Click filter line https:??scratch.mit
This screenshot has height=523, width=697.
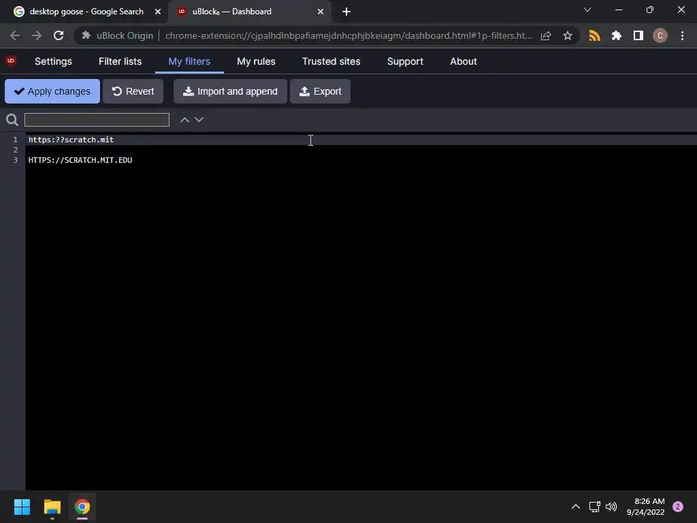71,140
